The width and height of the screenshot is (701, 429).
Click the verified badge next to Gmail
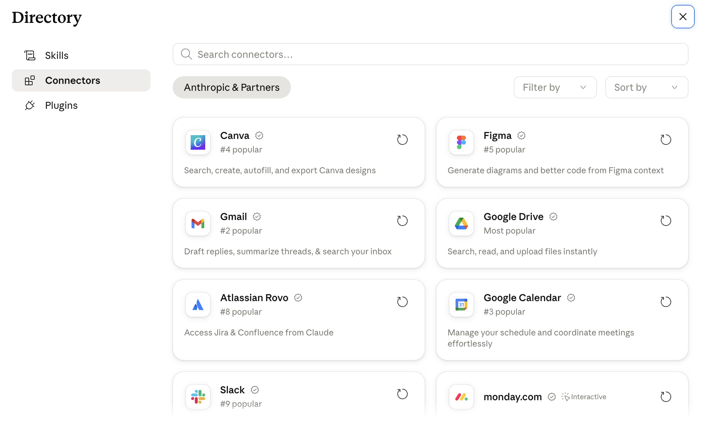pyautogui.click(x=257, y=217)
